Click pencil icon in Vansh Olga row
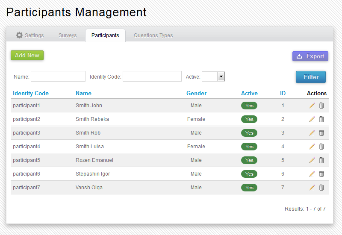Image resolution: width=342 pixels, height=235 pixels. click(312, 188)
